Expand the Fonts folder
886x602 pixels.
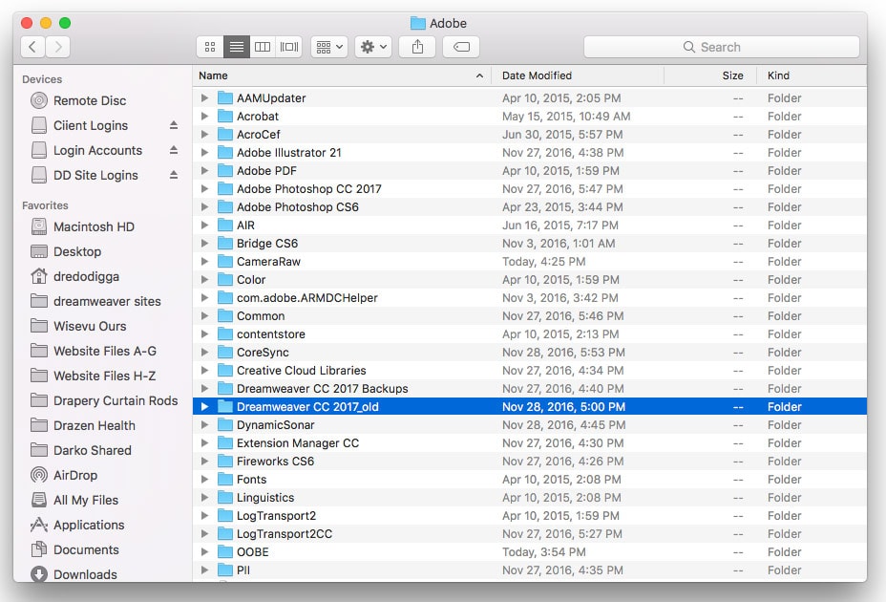pyautogui.click(x=204, y=480)
